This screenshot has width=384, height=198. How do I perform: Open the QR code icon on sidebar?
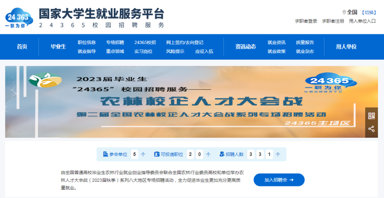click(371, 116)
